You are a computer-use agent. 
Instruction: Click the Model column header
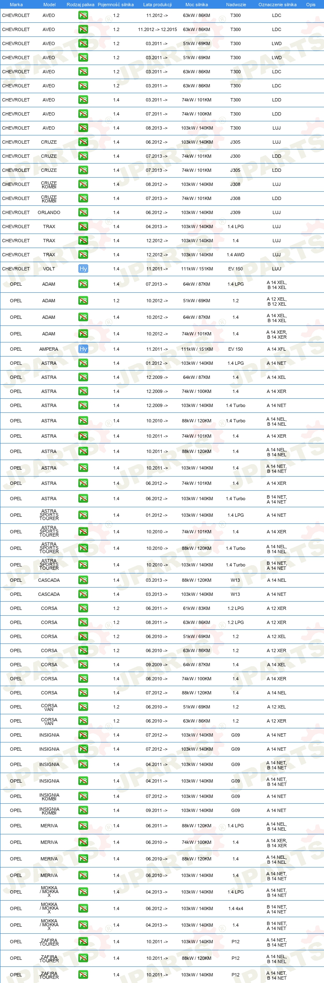(x=50, y=5)
